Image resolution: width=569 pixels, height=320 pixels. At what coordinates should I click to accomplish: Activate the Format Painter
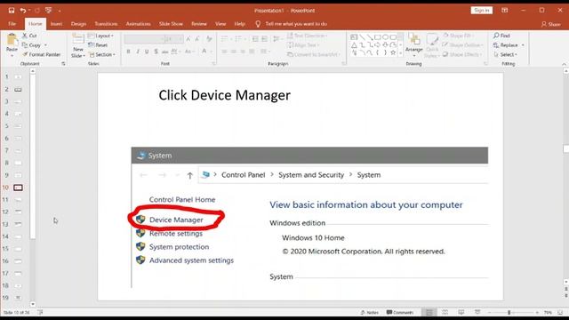pyautogui.click(x=42, y=54)
